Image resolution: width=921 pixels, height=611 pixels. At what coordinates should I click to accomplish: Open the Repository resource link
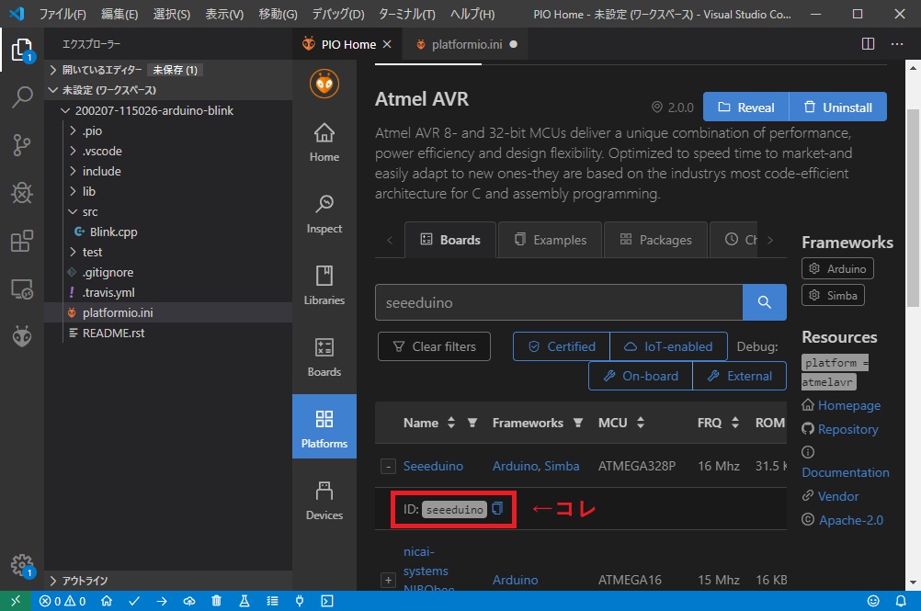[847, 429]
